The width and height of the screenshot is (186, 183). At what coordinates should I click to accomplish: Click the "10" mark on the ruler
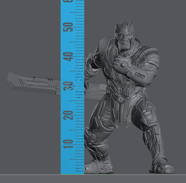click(x=68, y=144)
